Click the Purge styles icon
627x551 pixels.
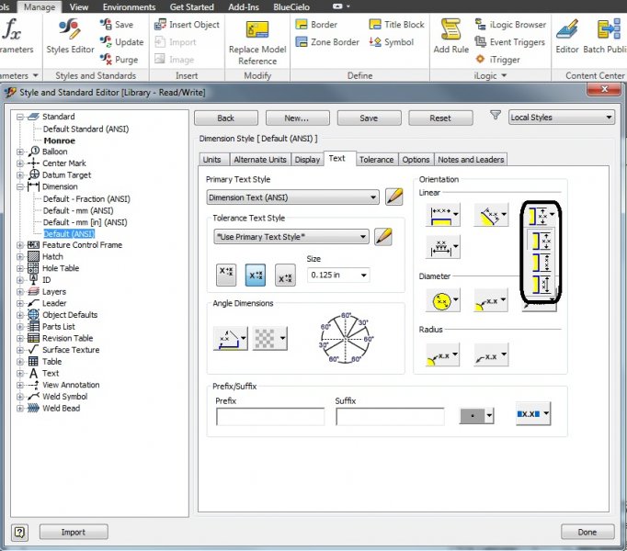[x=106, y=60]
